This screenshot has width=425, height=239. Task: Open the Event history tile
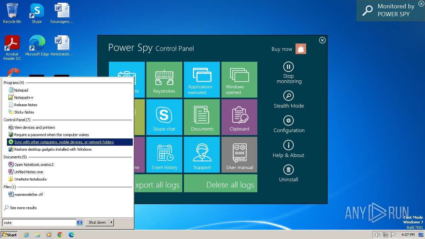coord(164,155)
